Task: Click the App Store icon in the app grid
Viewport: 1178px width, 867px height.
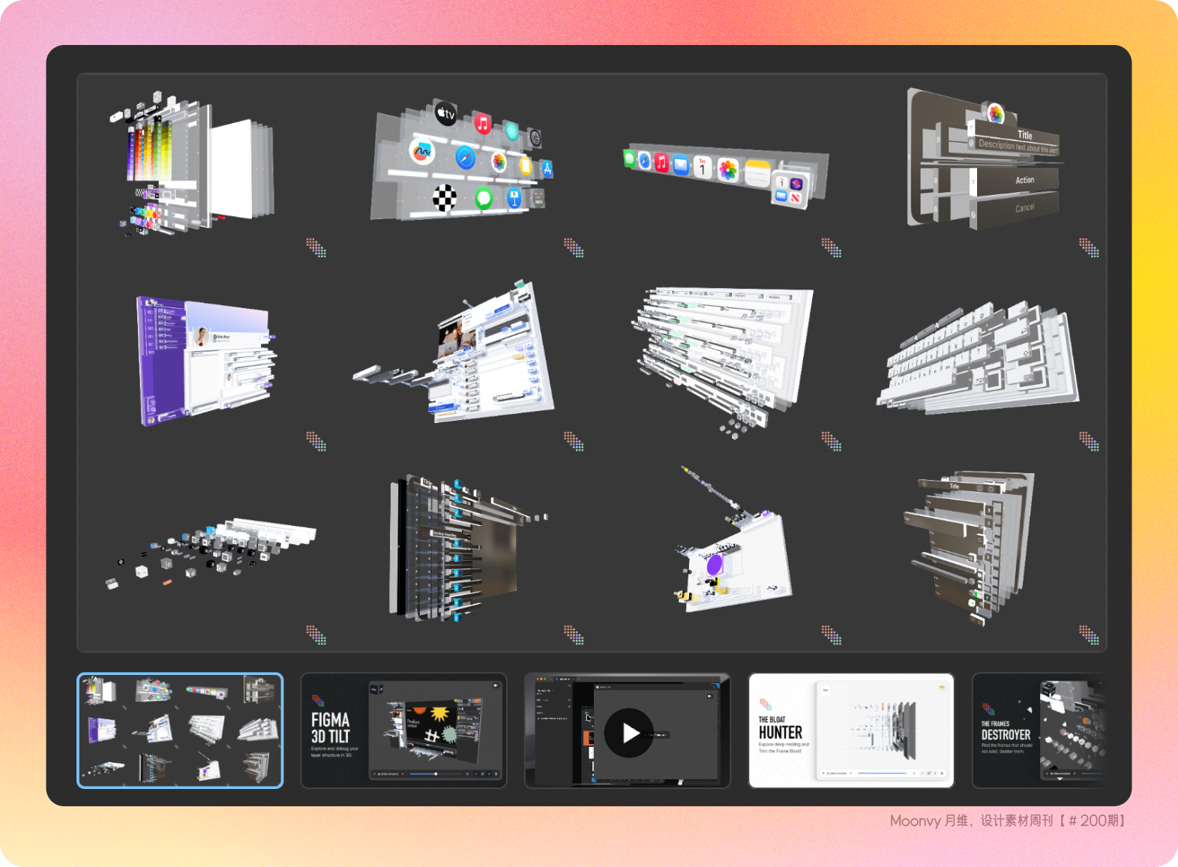Action: coord(547,169)
